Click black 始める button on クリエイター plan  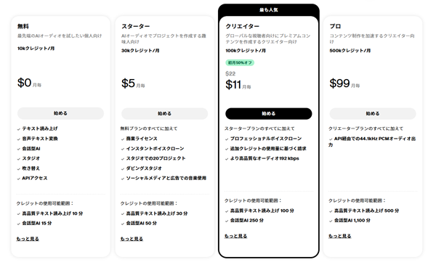tap(268, 113)
